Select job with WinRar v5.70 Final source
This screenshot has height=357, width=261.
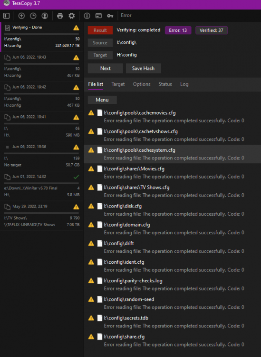point(41,186)
